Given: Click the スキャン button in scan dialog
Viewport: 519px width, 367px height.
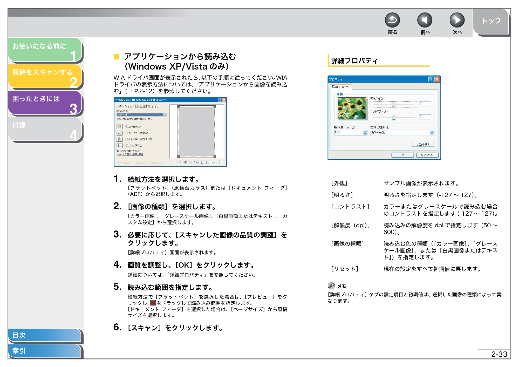Looking at the screenshot, I should [x=199, y=162].
